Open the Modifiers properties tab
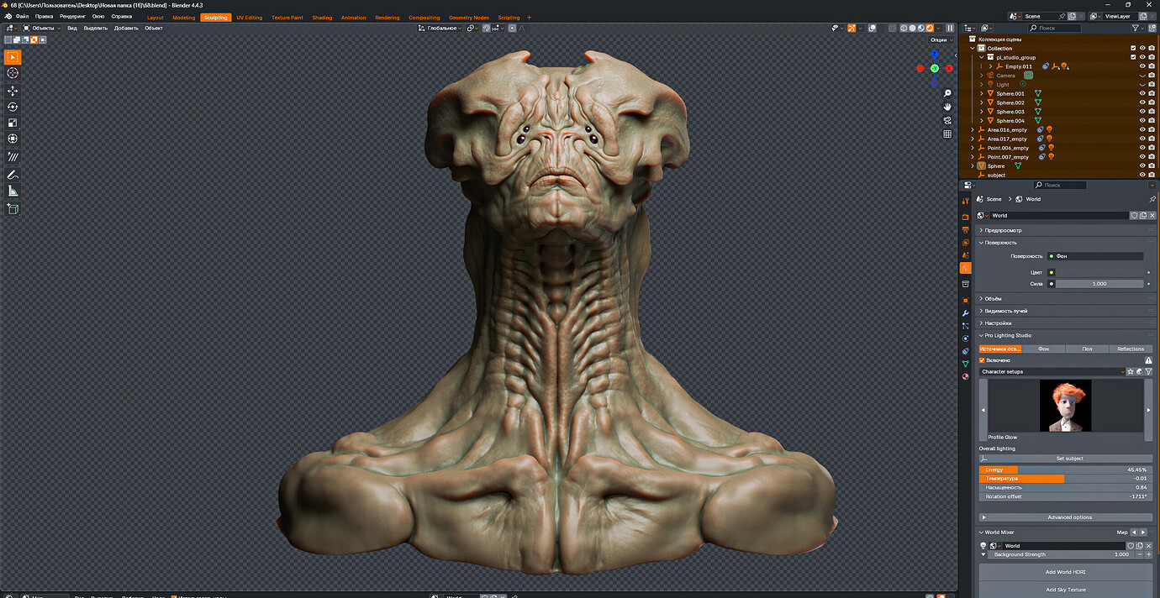The height and width of the screenshot is (598, 1160). 966,312
